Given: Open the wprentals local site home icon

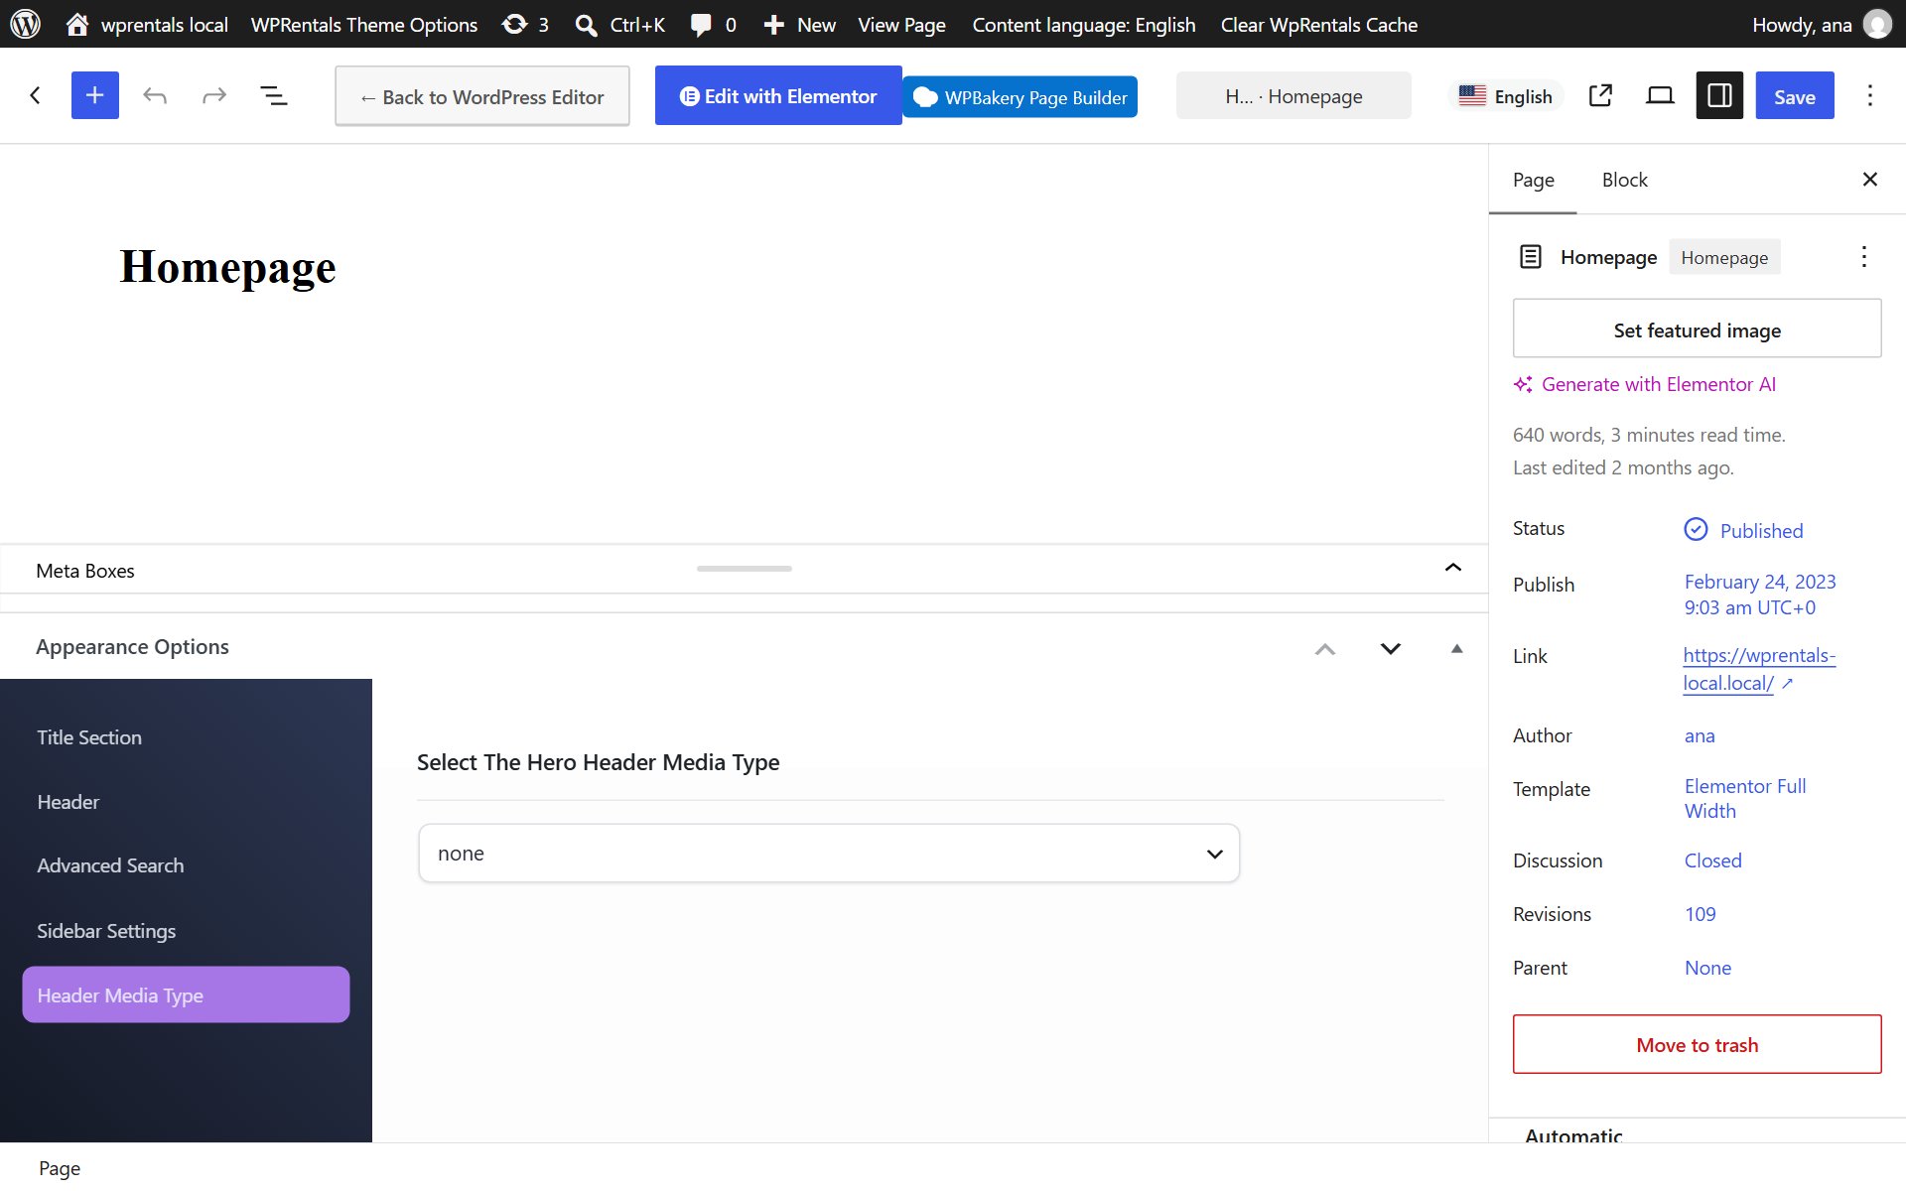Looking at the screenshot, I should coord(76,25).
